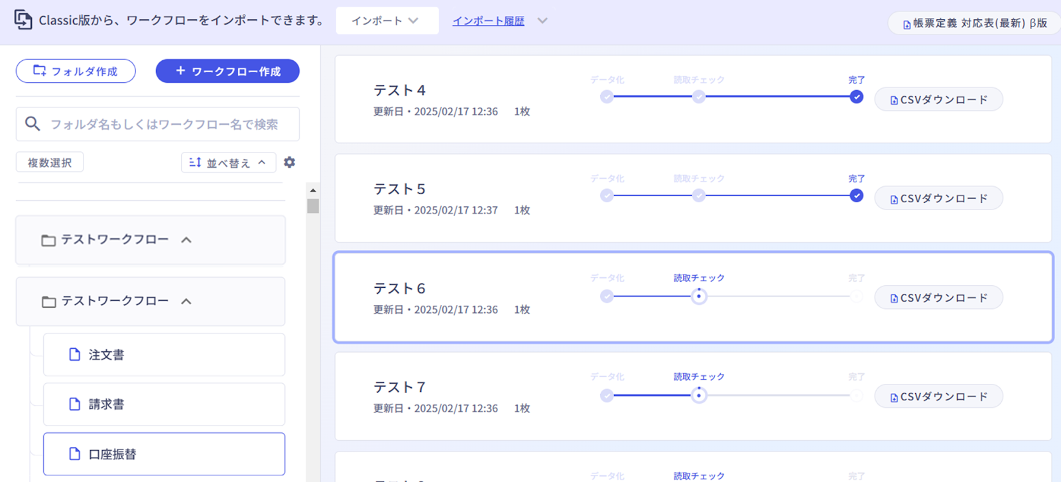Collapse the second テストワークフロー folder chevron
This screenshot has height=482, width=1061.
click(186, 302)
